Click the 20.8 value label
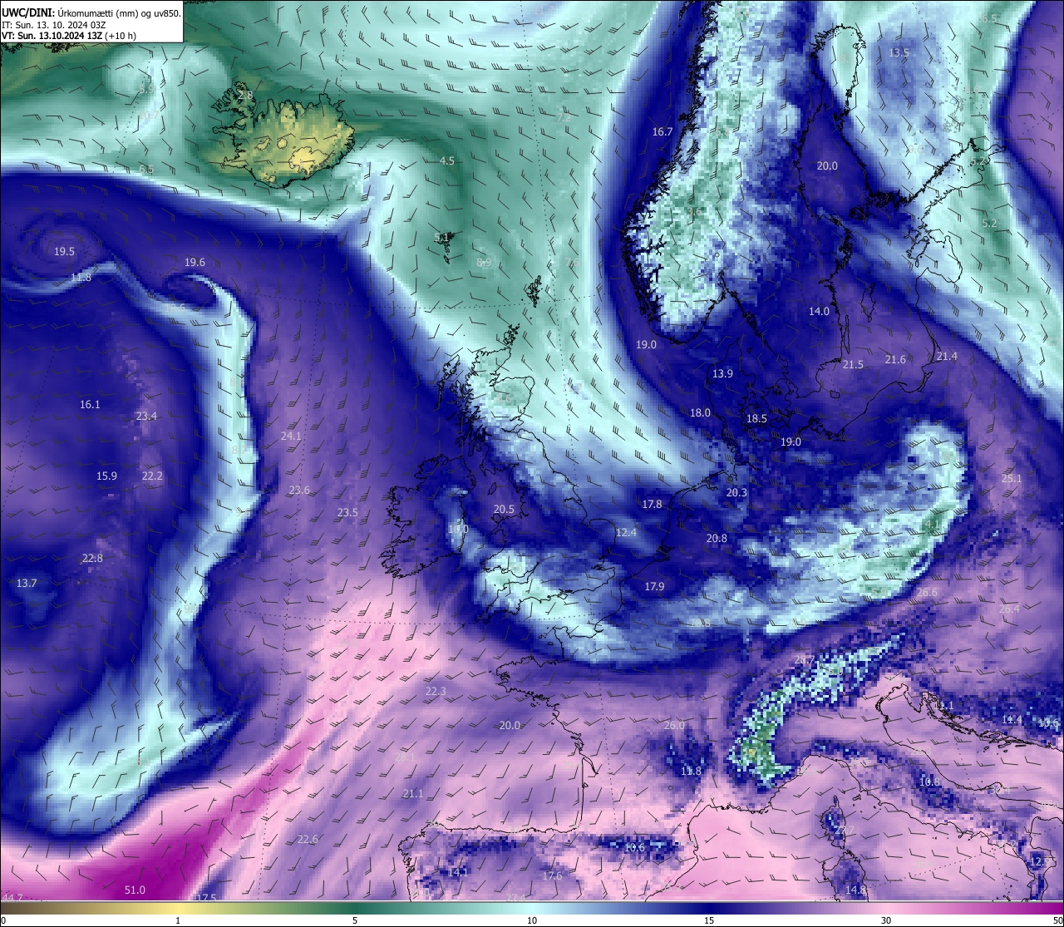The height and width of the screenshot is (927, 1064). 717,539
